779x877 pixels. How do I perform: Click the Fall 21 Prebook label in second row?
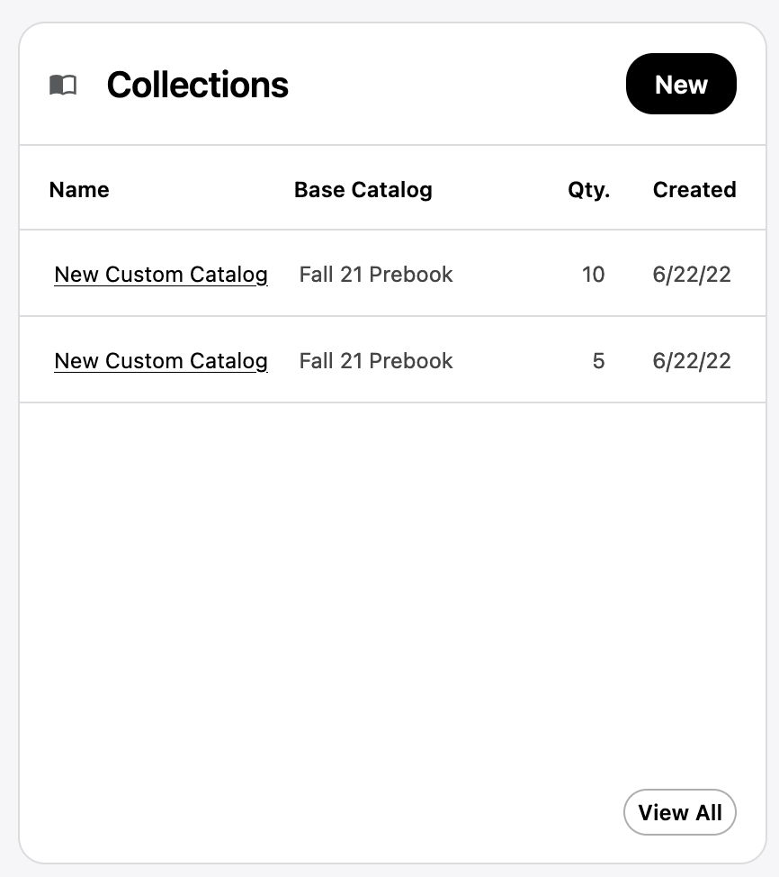[375, 360]
